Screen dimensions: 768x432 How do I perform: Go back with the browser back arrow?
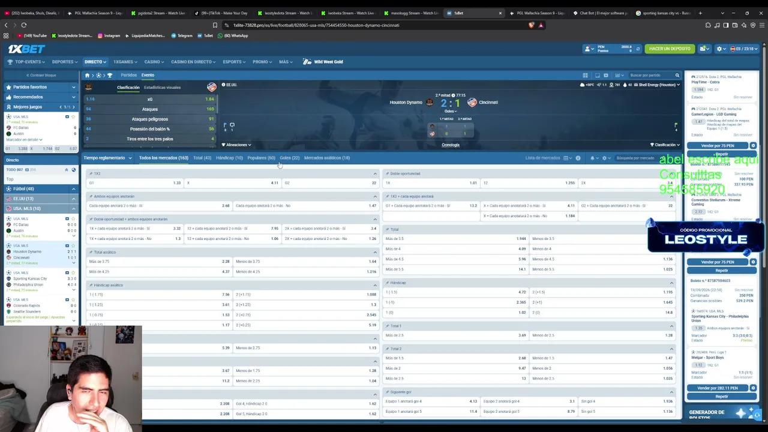coord(6,25)
